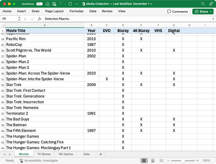216x164 pixels.
Task: Open the Undo history dropdown arrow
Action: point(65,4)
